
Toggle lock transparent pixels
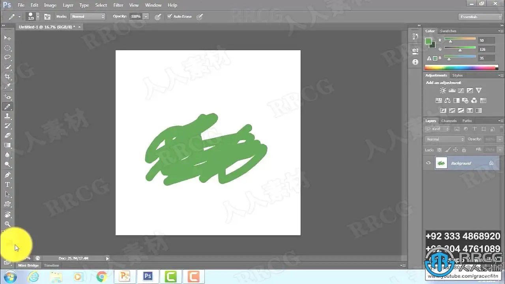(439, 150)
